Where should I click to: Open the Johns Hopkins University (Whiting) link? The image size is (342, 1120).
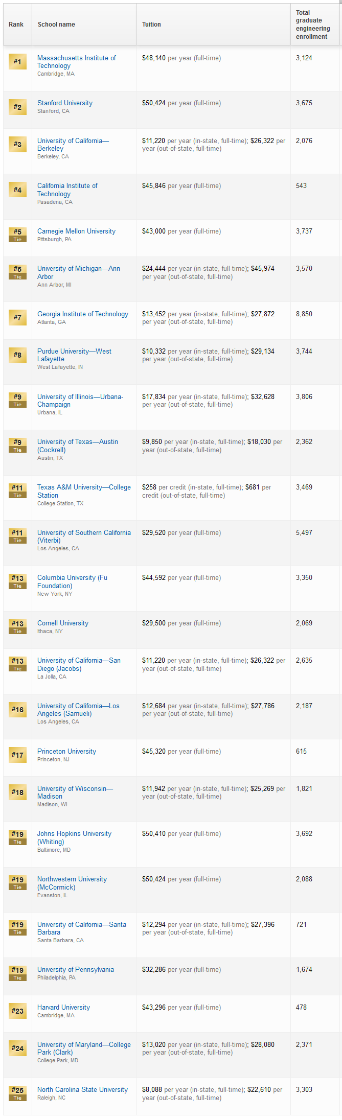[74, 837]
